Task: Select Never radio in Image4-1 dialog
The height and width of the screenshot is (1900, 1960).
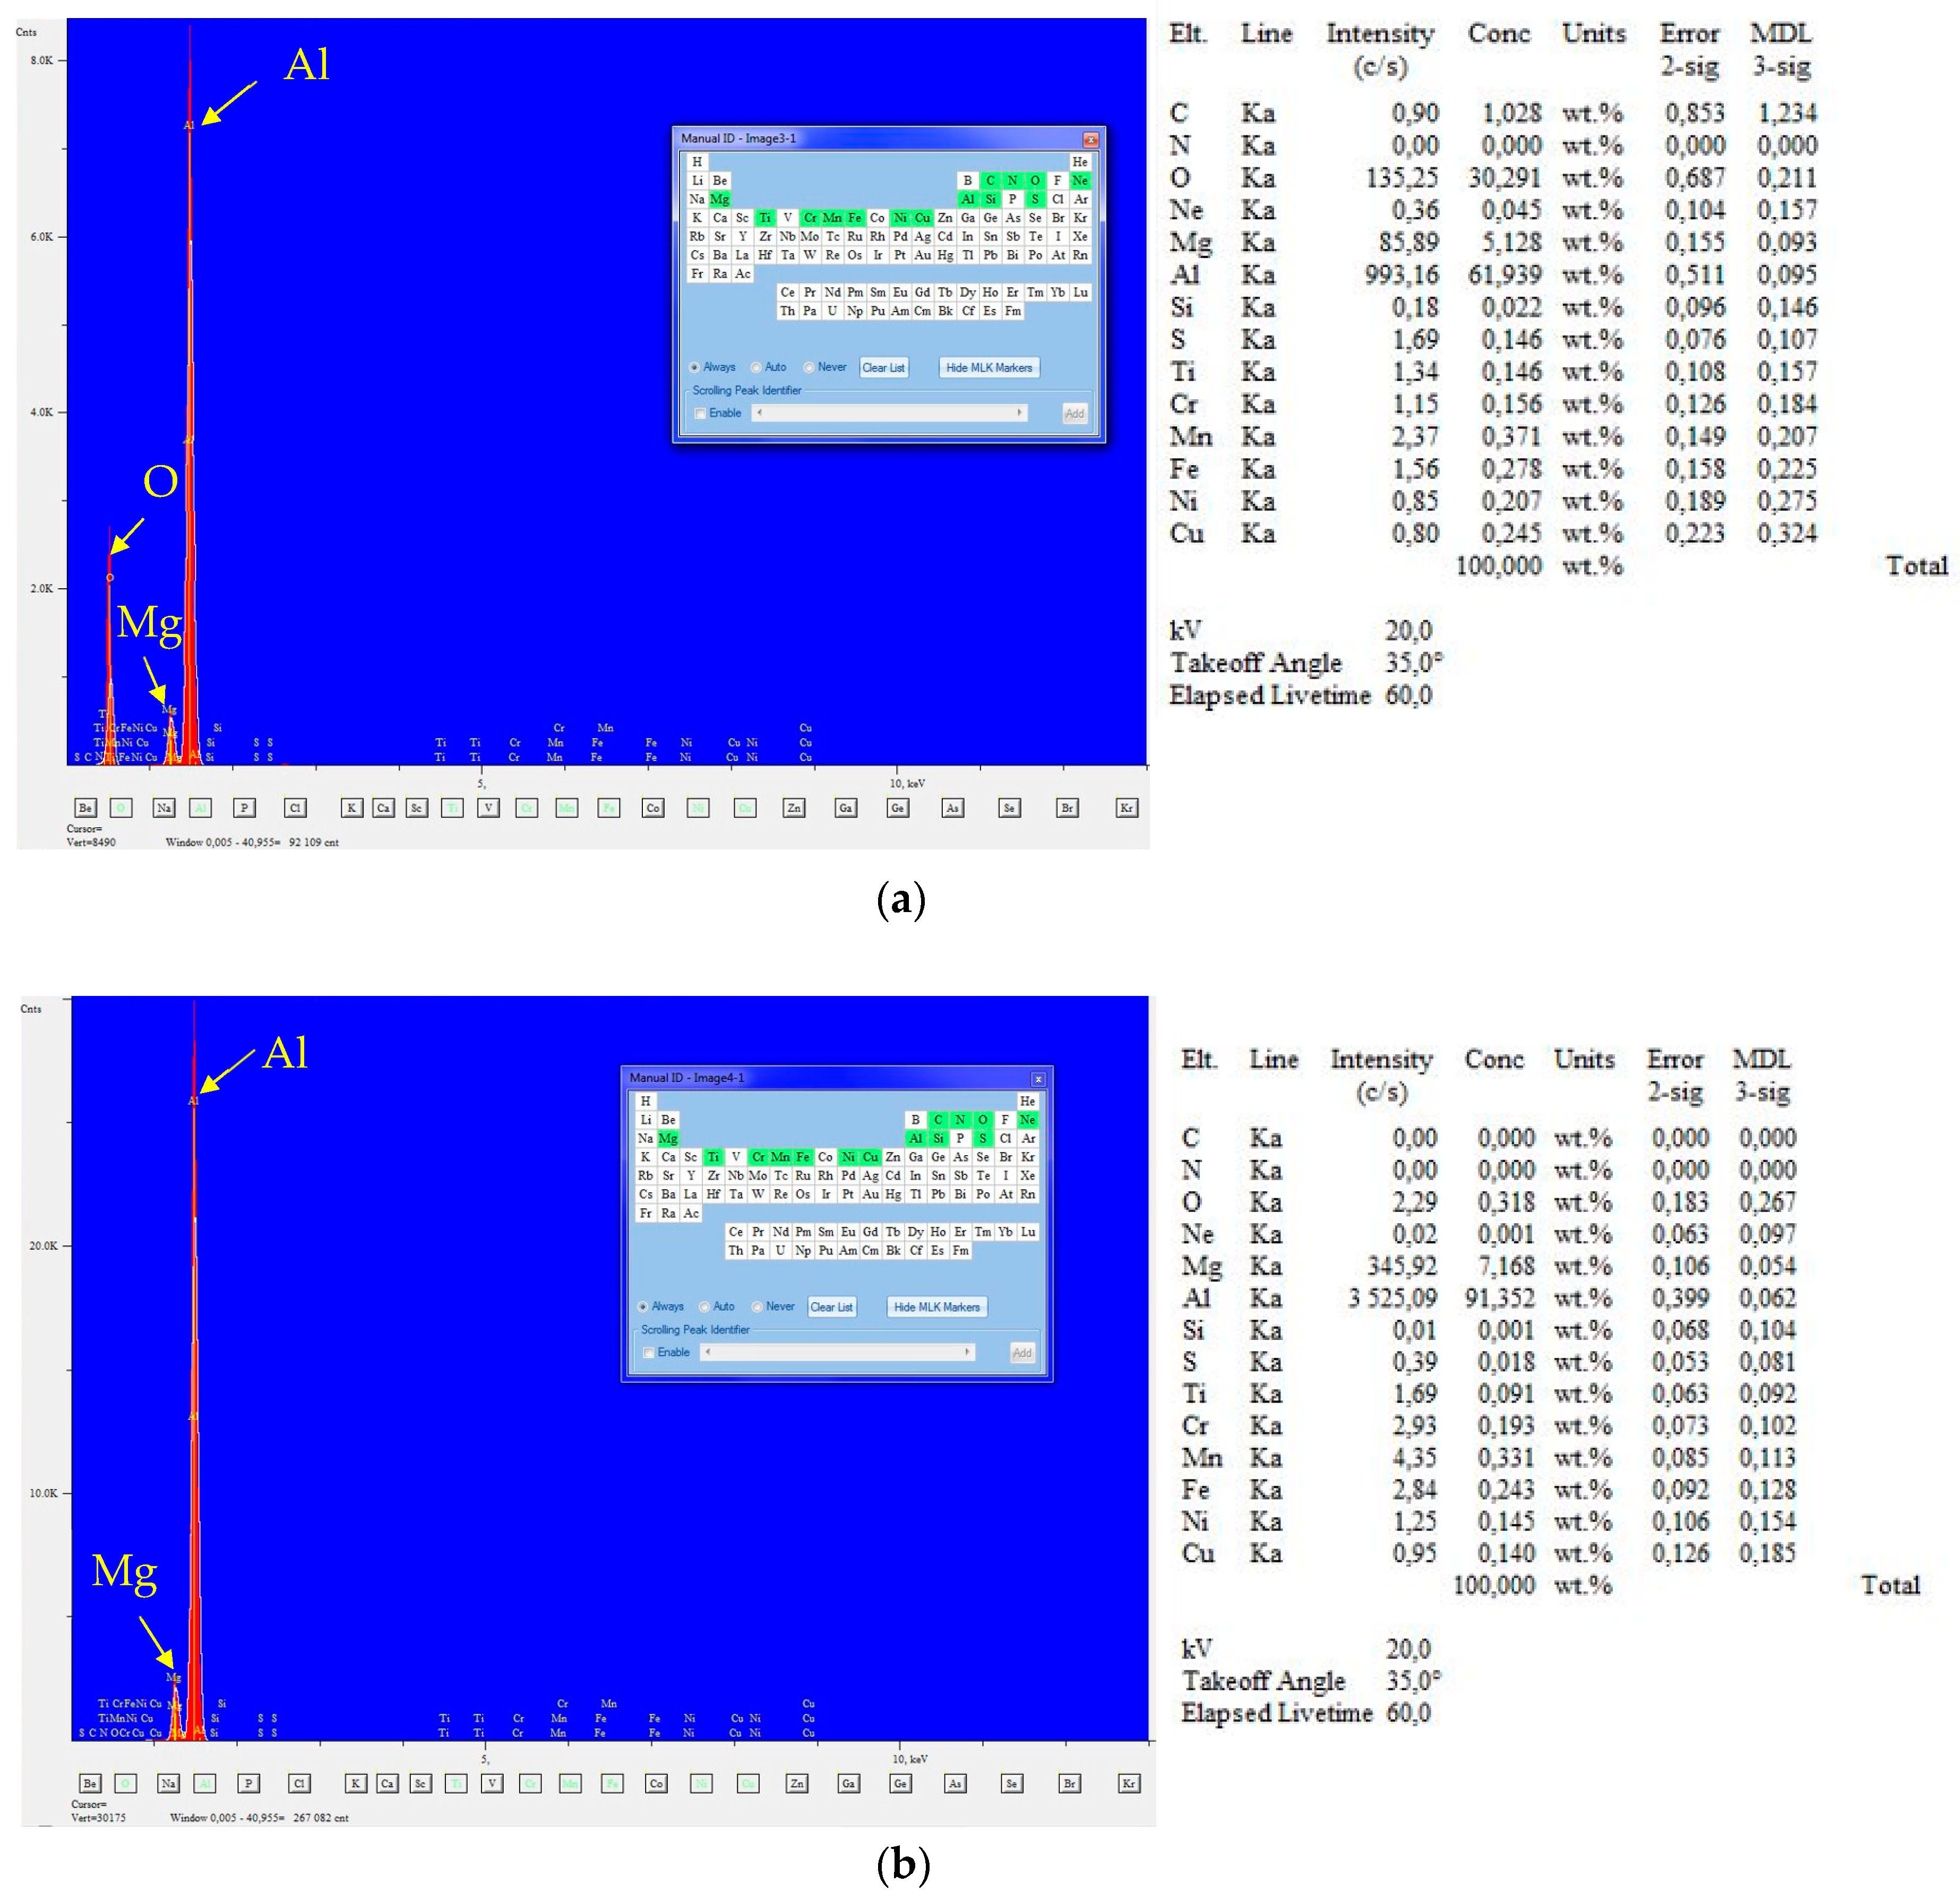Action: (x=757, y=1307)
